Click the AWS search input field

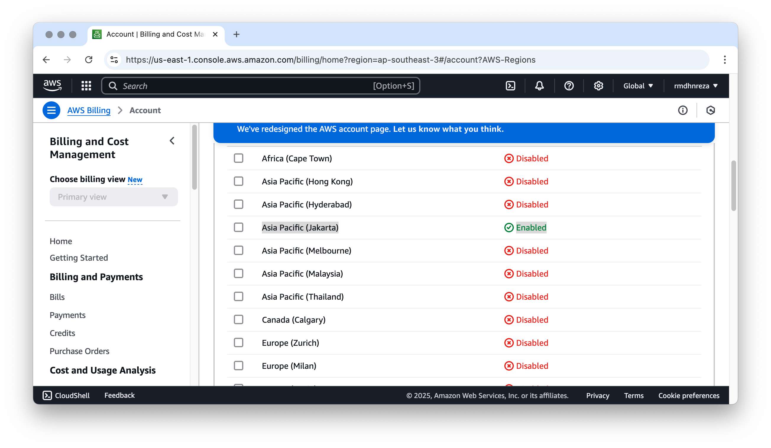261,86
